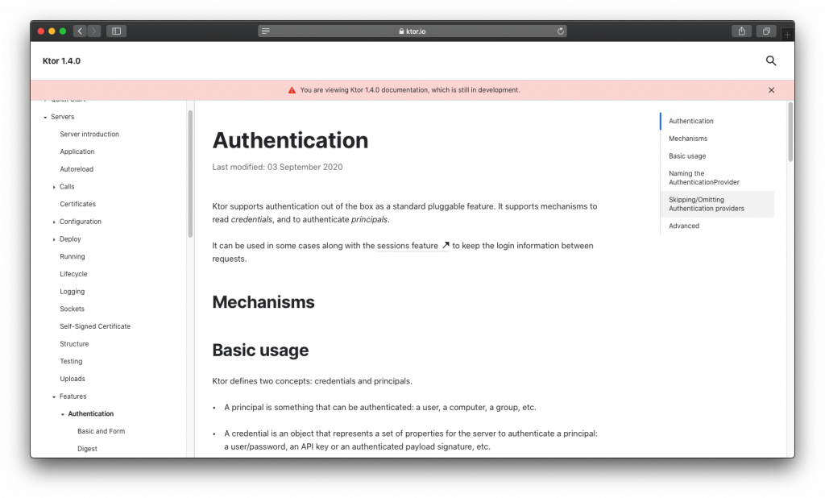
Task: Add a new tab with plus button
Action: 787,34
